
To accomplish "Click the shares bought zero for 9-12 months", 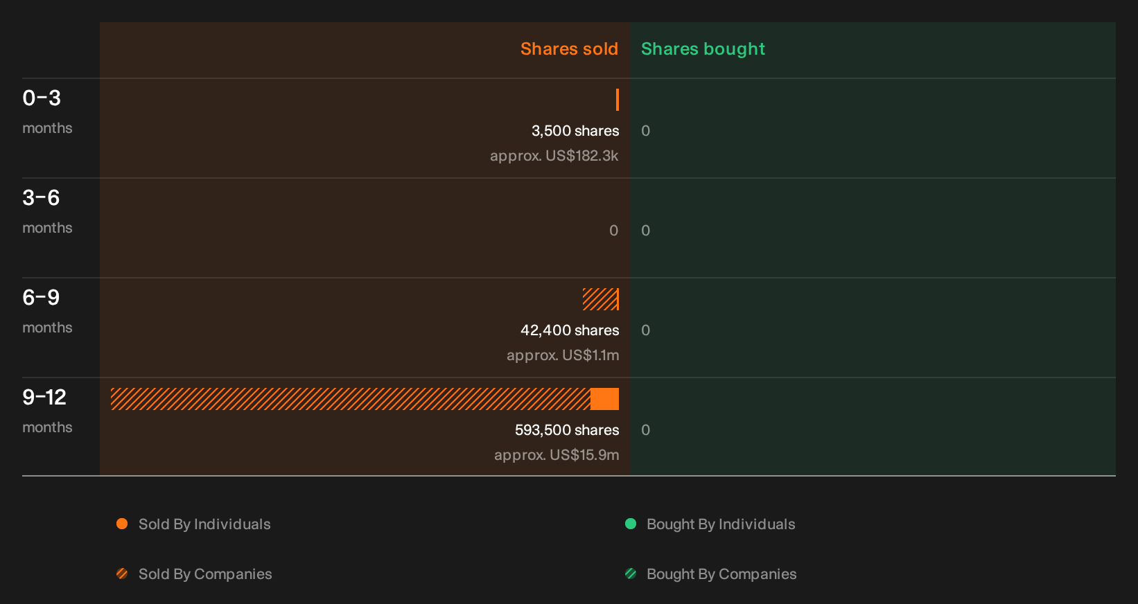I will click(645, 430).
